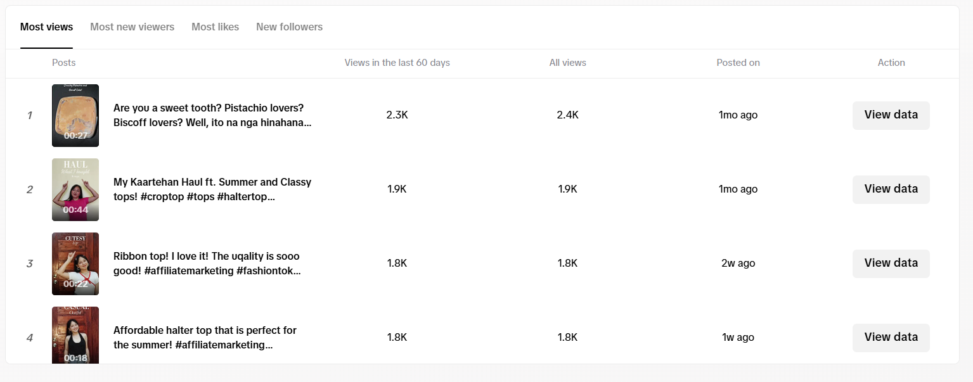The height and width of the screenshot is (382, 973).
Task: View data for the Affordable halter top post
Action: click(x=891, y=338)
